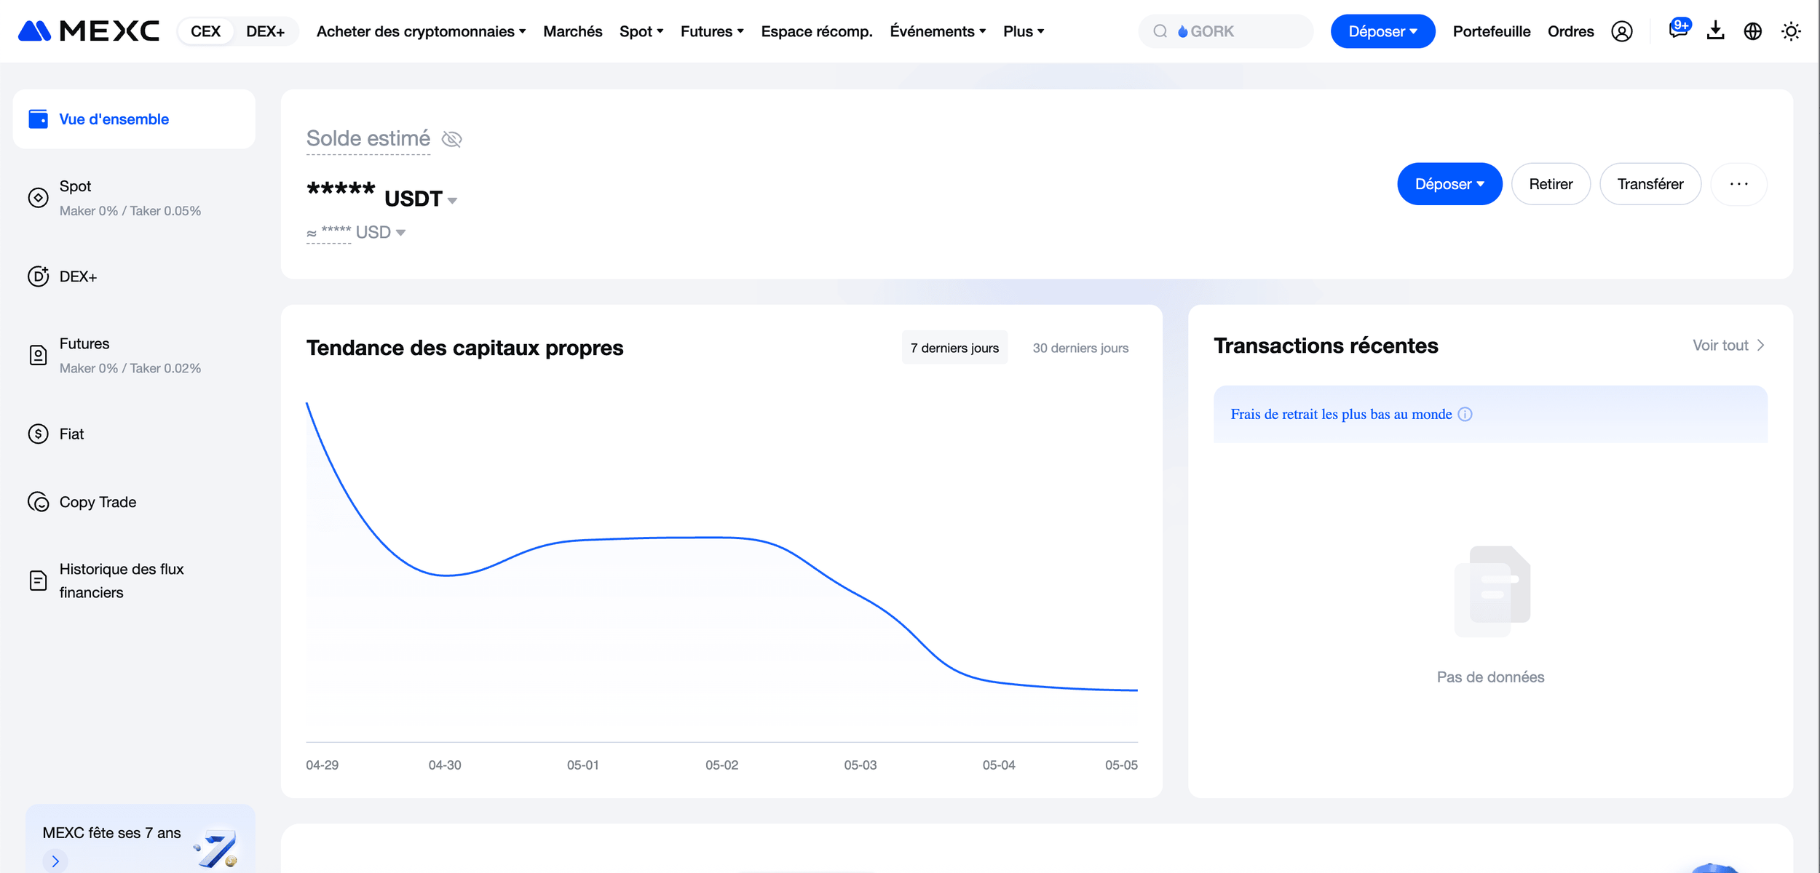
Task: Open the Portefeuille menu
Action: tap(1492, 31)
